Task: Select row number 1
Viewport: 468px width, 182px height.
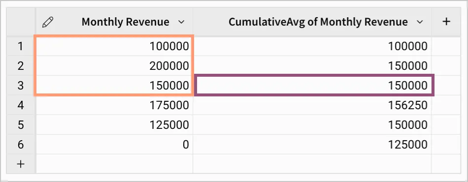Action: pyautogui.click(x=20, y=46)
